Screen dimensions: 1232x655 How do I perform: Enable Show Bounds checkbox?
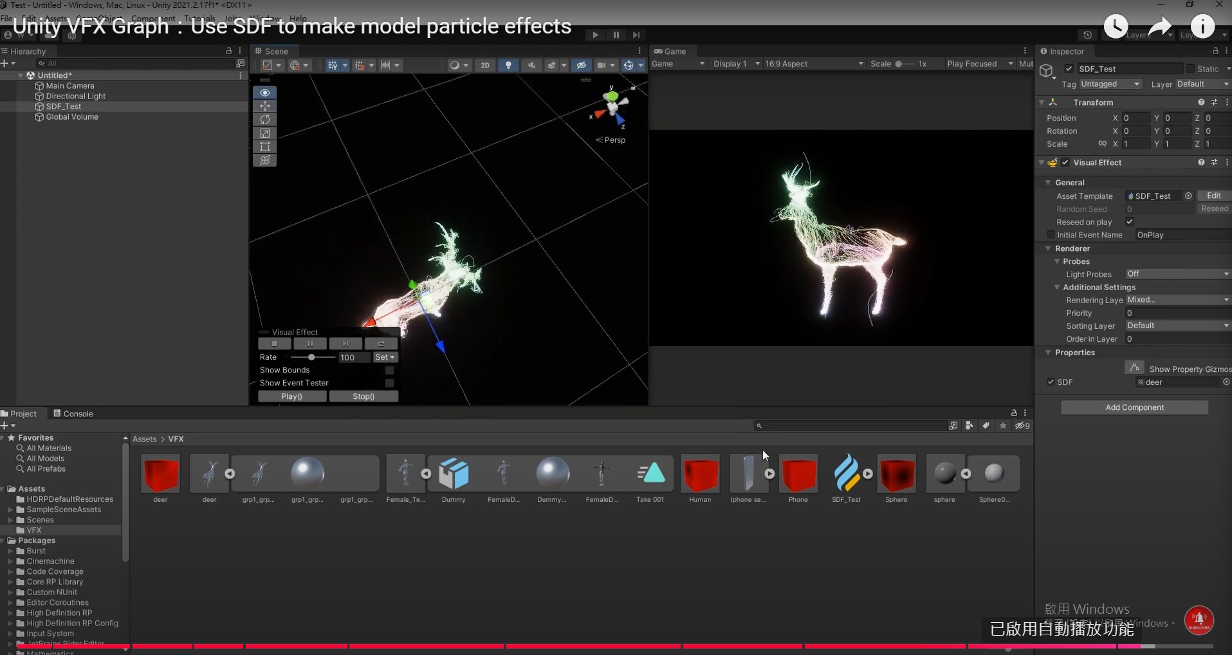point(389,370)
